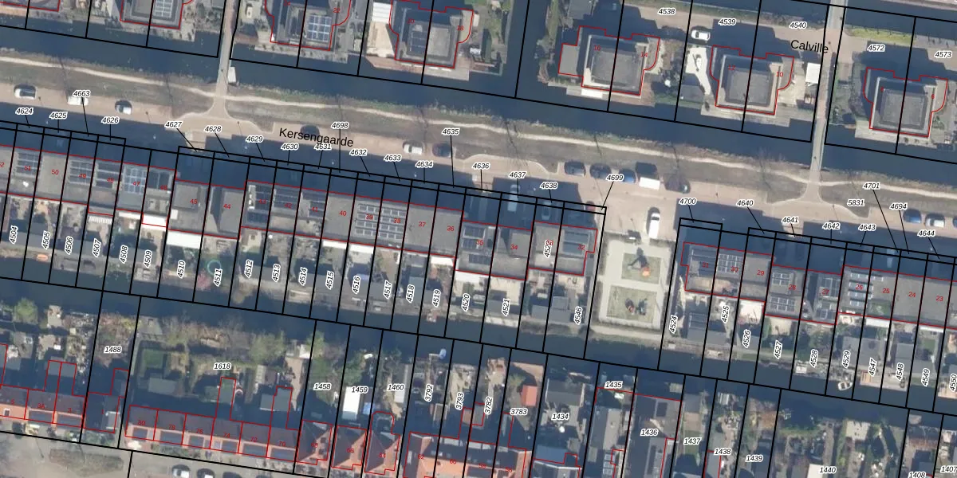Click parcel label 1618

[223, 366]
